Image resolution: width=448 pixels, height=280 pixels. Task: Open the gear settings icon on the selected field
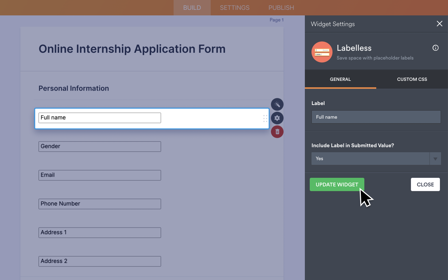(x=277, y=118)
